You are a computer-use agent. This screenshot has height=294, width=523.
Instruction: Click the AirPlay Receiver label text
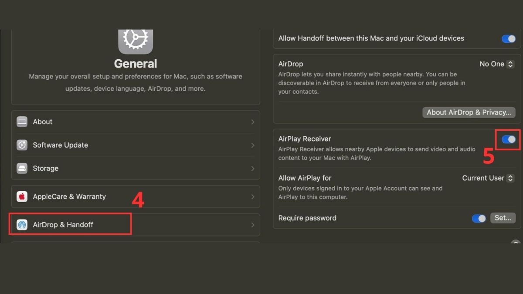coord(305,139)
